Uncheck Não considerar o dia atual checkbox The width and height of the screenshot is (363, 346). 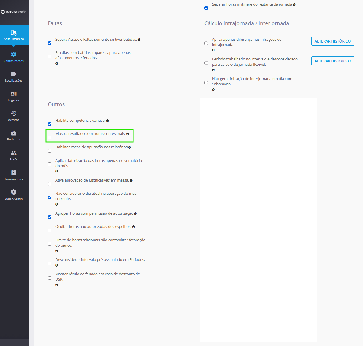(x=50, y=197)
